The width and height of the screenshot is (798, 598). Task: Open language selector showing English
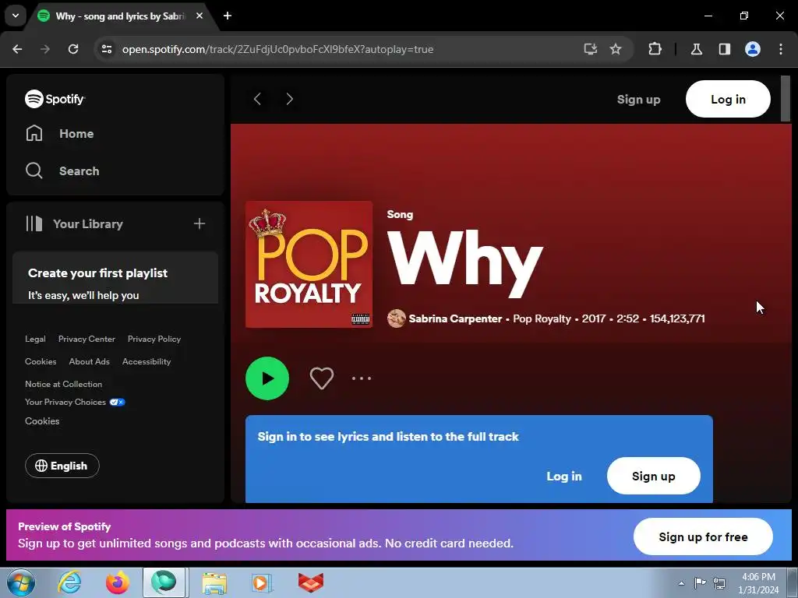[62, 466]
